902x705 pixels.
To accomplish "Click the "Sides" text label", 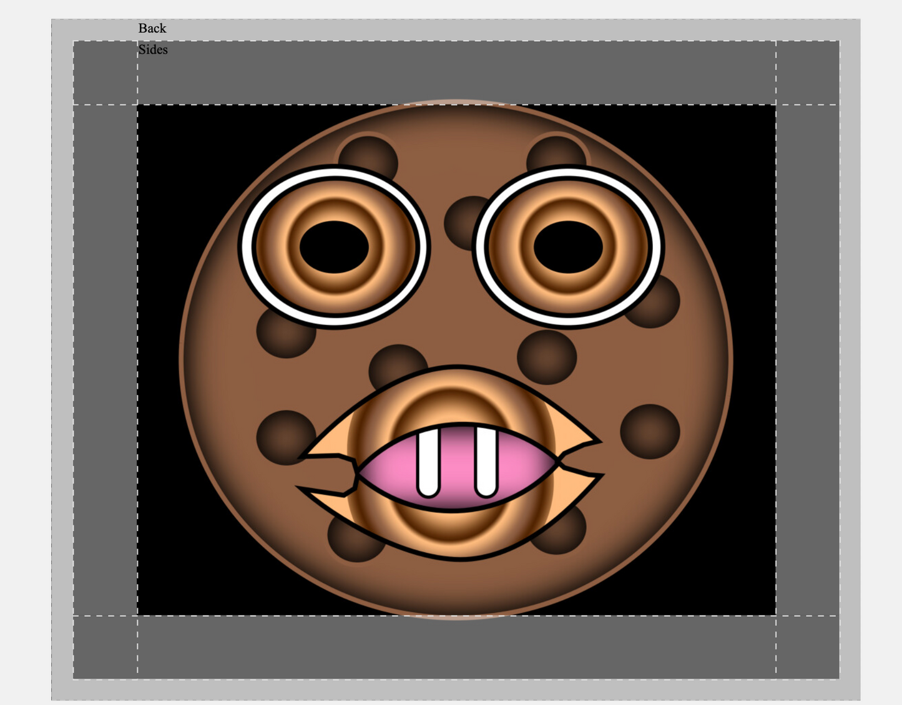I will 153,49.
